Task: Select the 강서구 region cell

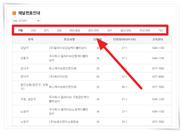Action: pyautogui.click(x=25, y=68)
